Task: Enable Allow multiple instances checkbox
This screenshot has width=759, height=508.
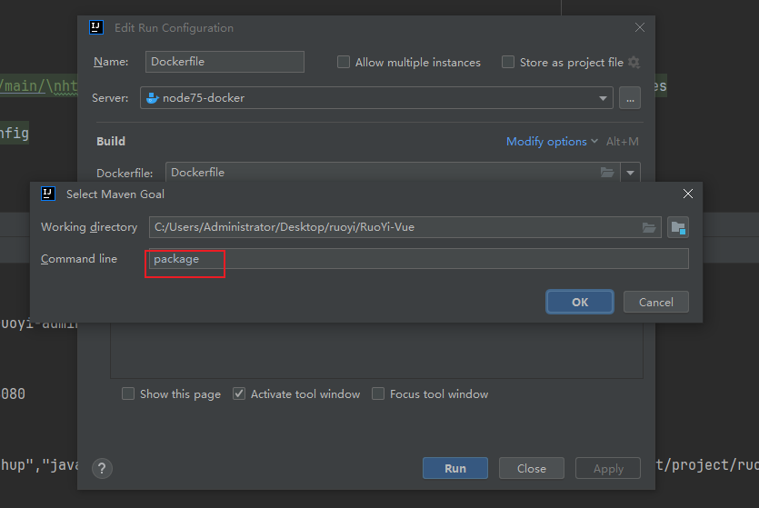Action: click(x=344, y=62)
